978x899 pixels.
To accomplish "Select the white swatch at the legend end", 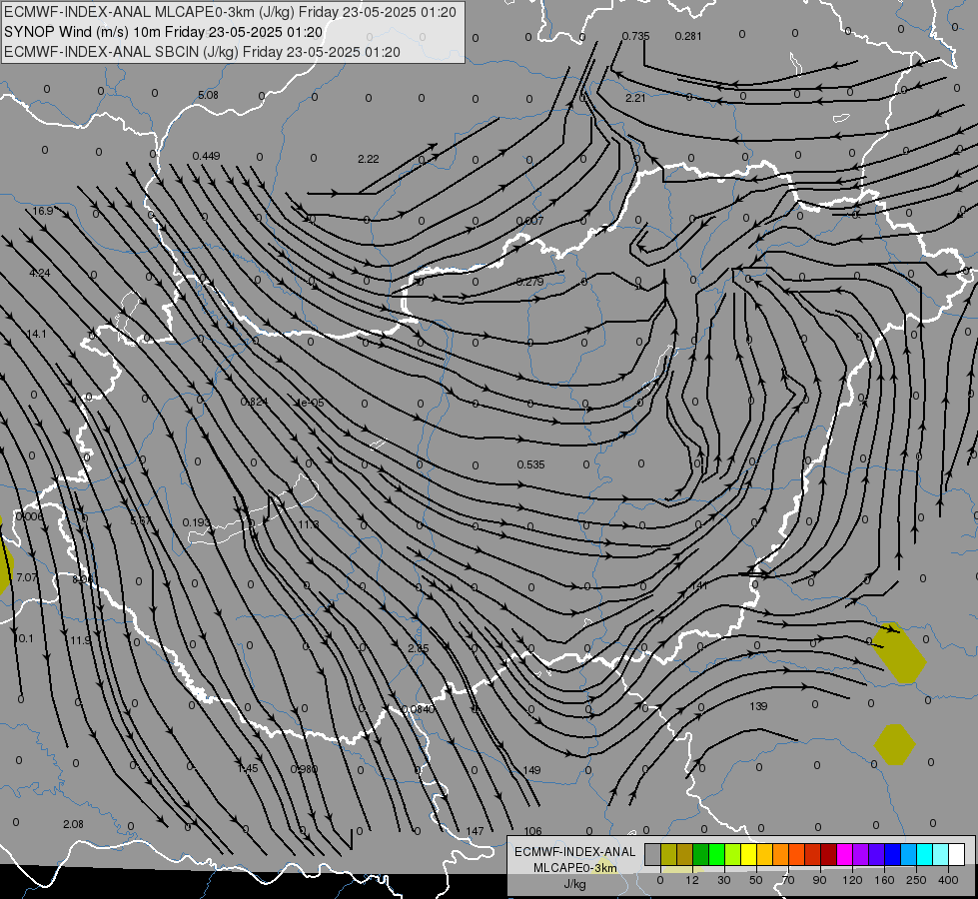I will pos(957,855).
